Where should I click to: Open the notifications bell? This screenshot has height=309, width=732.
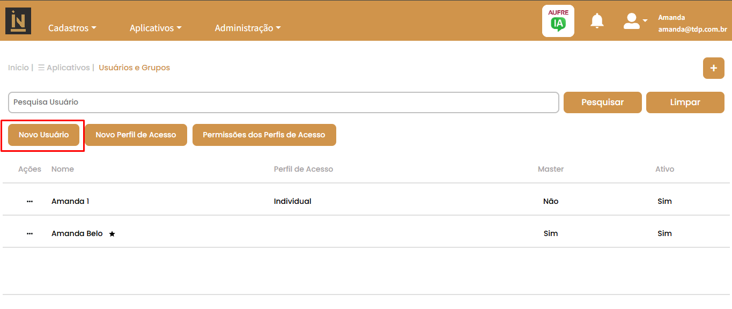pos(597,21)
